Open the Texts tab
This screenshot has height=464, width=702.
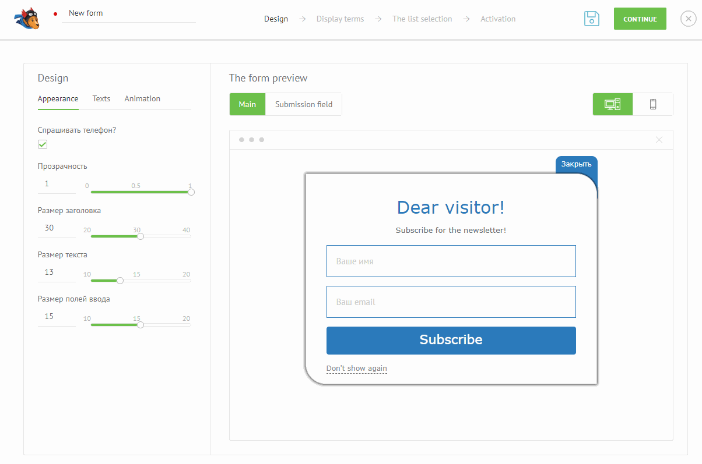101,99
